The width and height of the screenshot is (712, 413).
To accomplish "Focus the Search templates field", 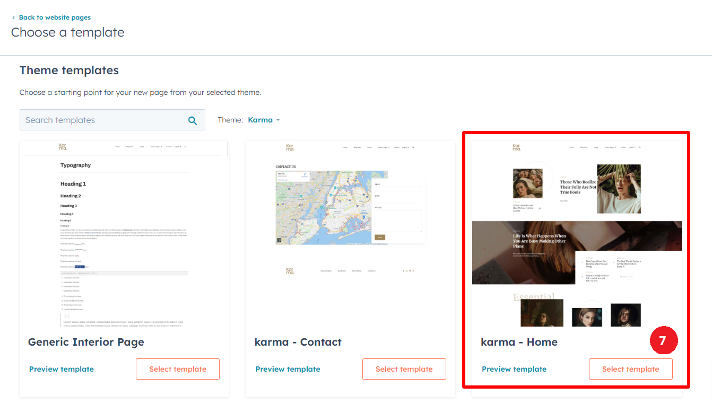I will point(103,120).
